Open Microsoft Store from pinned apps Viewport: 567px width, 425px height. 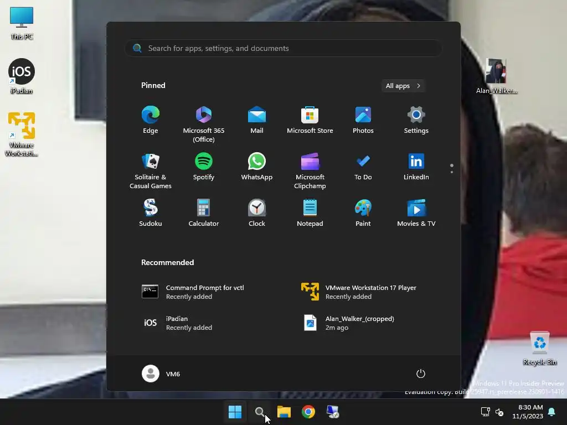pyautogui.click(x=310, y=120)
